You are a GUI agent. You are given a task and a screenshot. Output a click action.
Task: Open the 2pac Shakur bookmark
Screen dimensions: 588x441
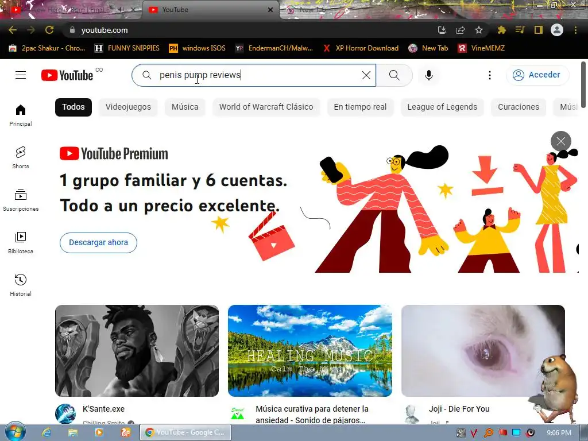click(47, 48)
